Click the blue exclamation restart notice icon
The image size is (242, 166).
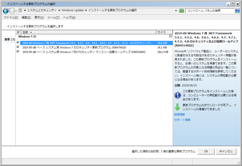point(177,95)
